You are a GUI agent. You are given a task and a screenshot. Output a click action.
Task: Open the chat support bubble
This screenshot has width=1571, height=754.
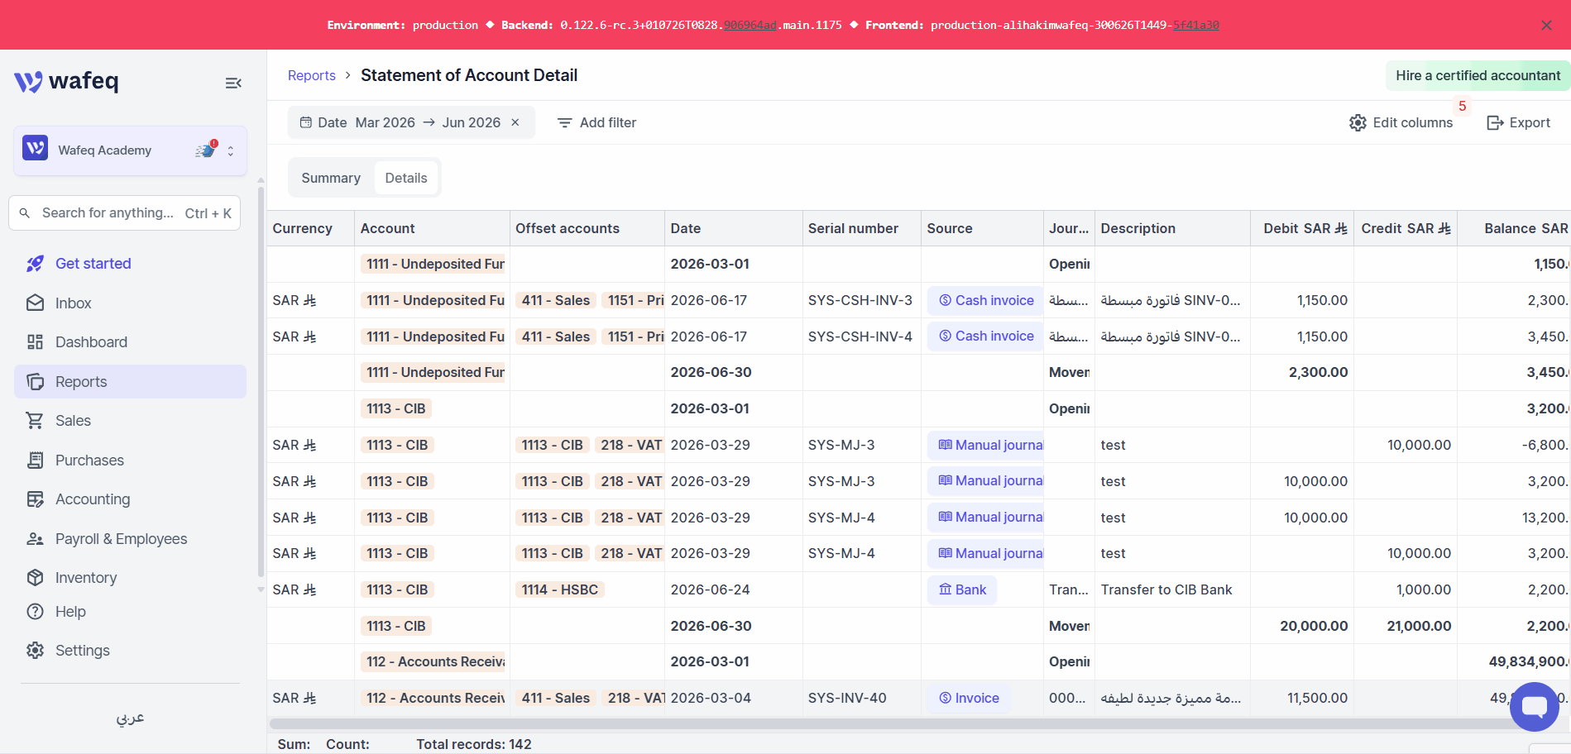1534,706
